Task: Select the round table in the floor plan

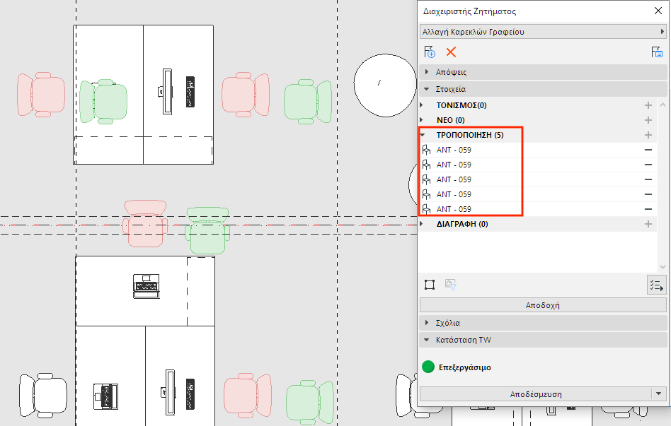Action: click(385, 85)
